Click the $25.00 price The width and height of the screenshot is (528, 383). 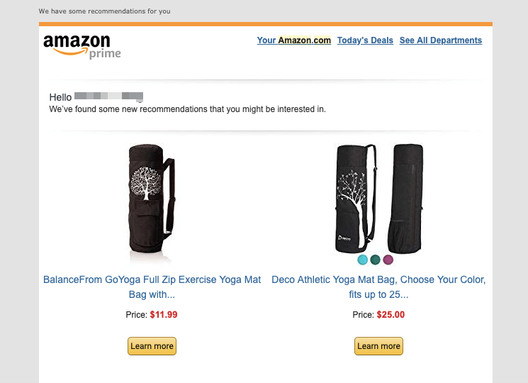(391, 315)
